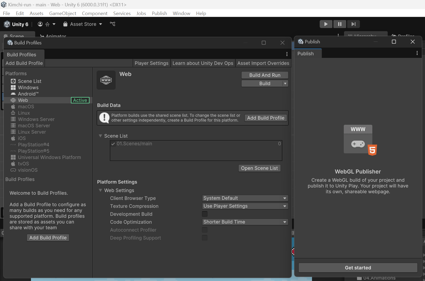Open the Code Optimization dropdown
The width and height of the screenshot is (425, 281).
[x=245, y=222]
